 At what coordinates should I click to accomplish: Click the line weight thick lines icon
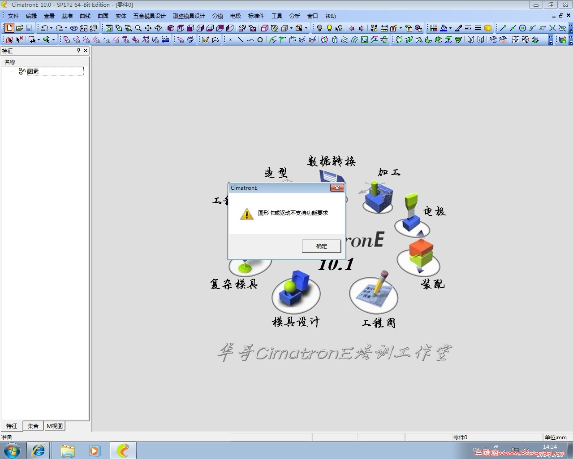(x=478, y=28)
